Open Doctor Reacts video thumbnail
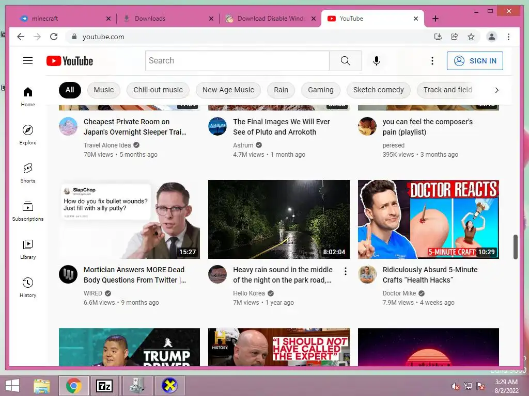529x396 pixels. pyautogui.click(x=428, y=219)
